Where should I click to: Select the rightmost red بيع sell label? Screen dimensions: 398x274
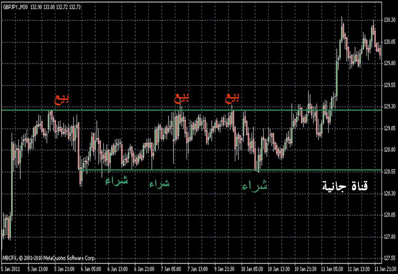point(233,98)
